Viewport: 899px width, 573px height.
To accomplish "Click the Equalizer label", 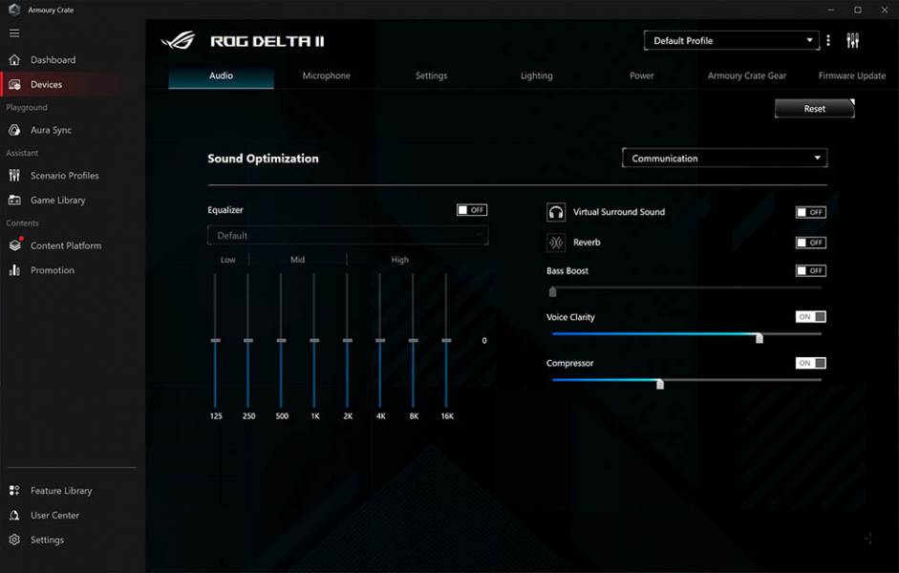I will (x=225, y=210).
